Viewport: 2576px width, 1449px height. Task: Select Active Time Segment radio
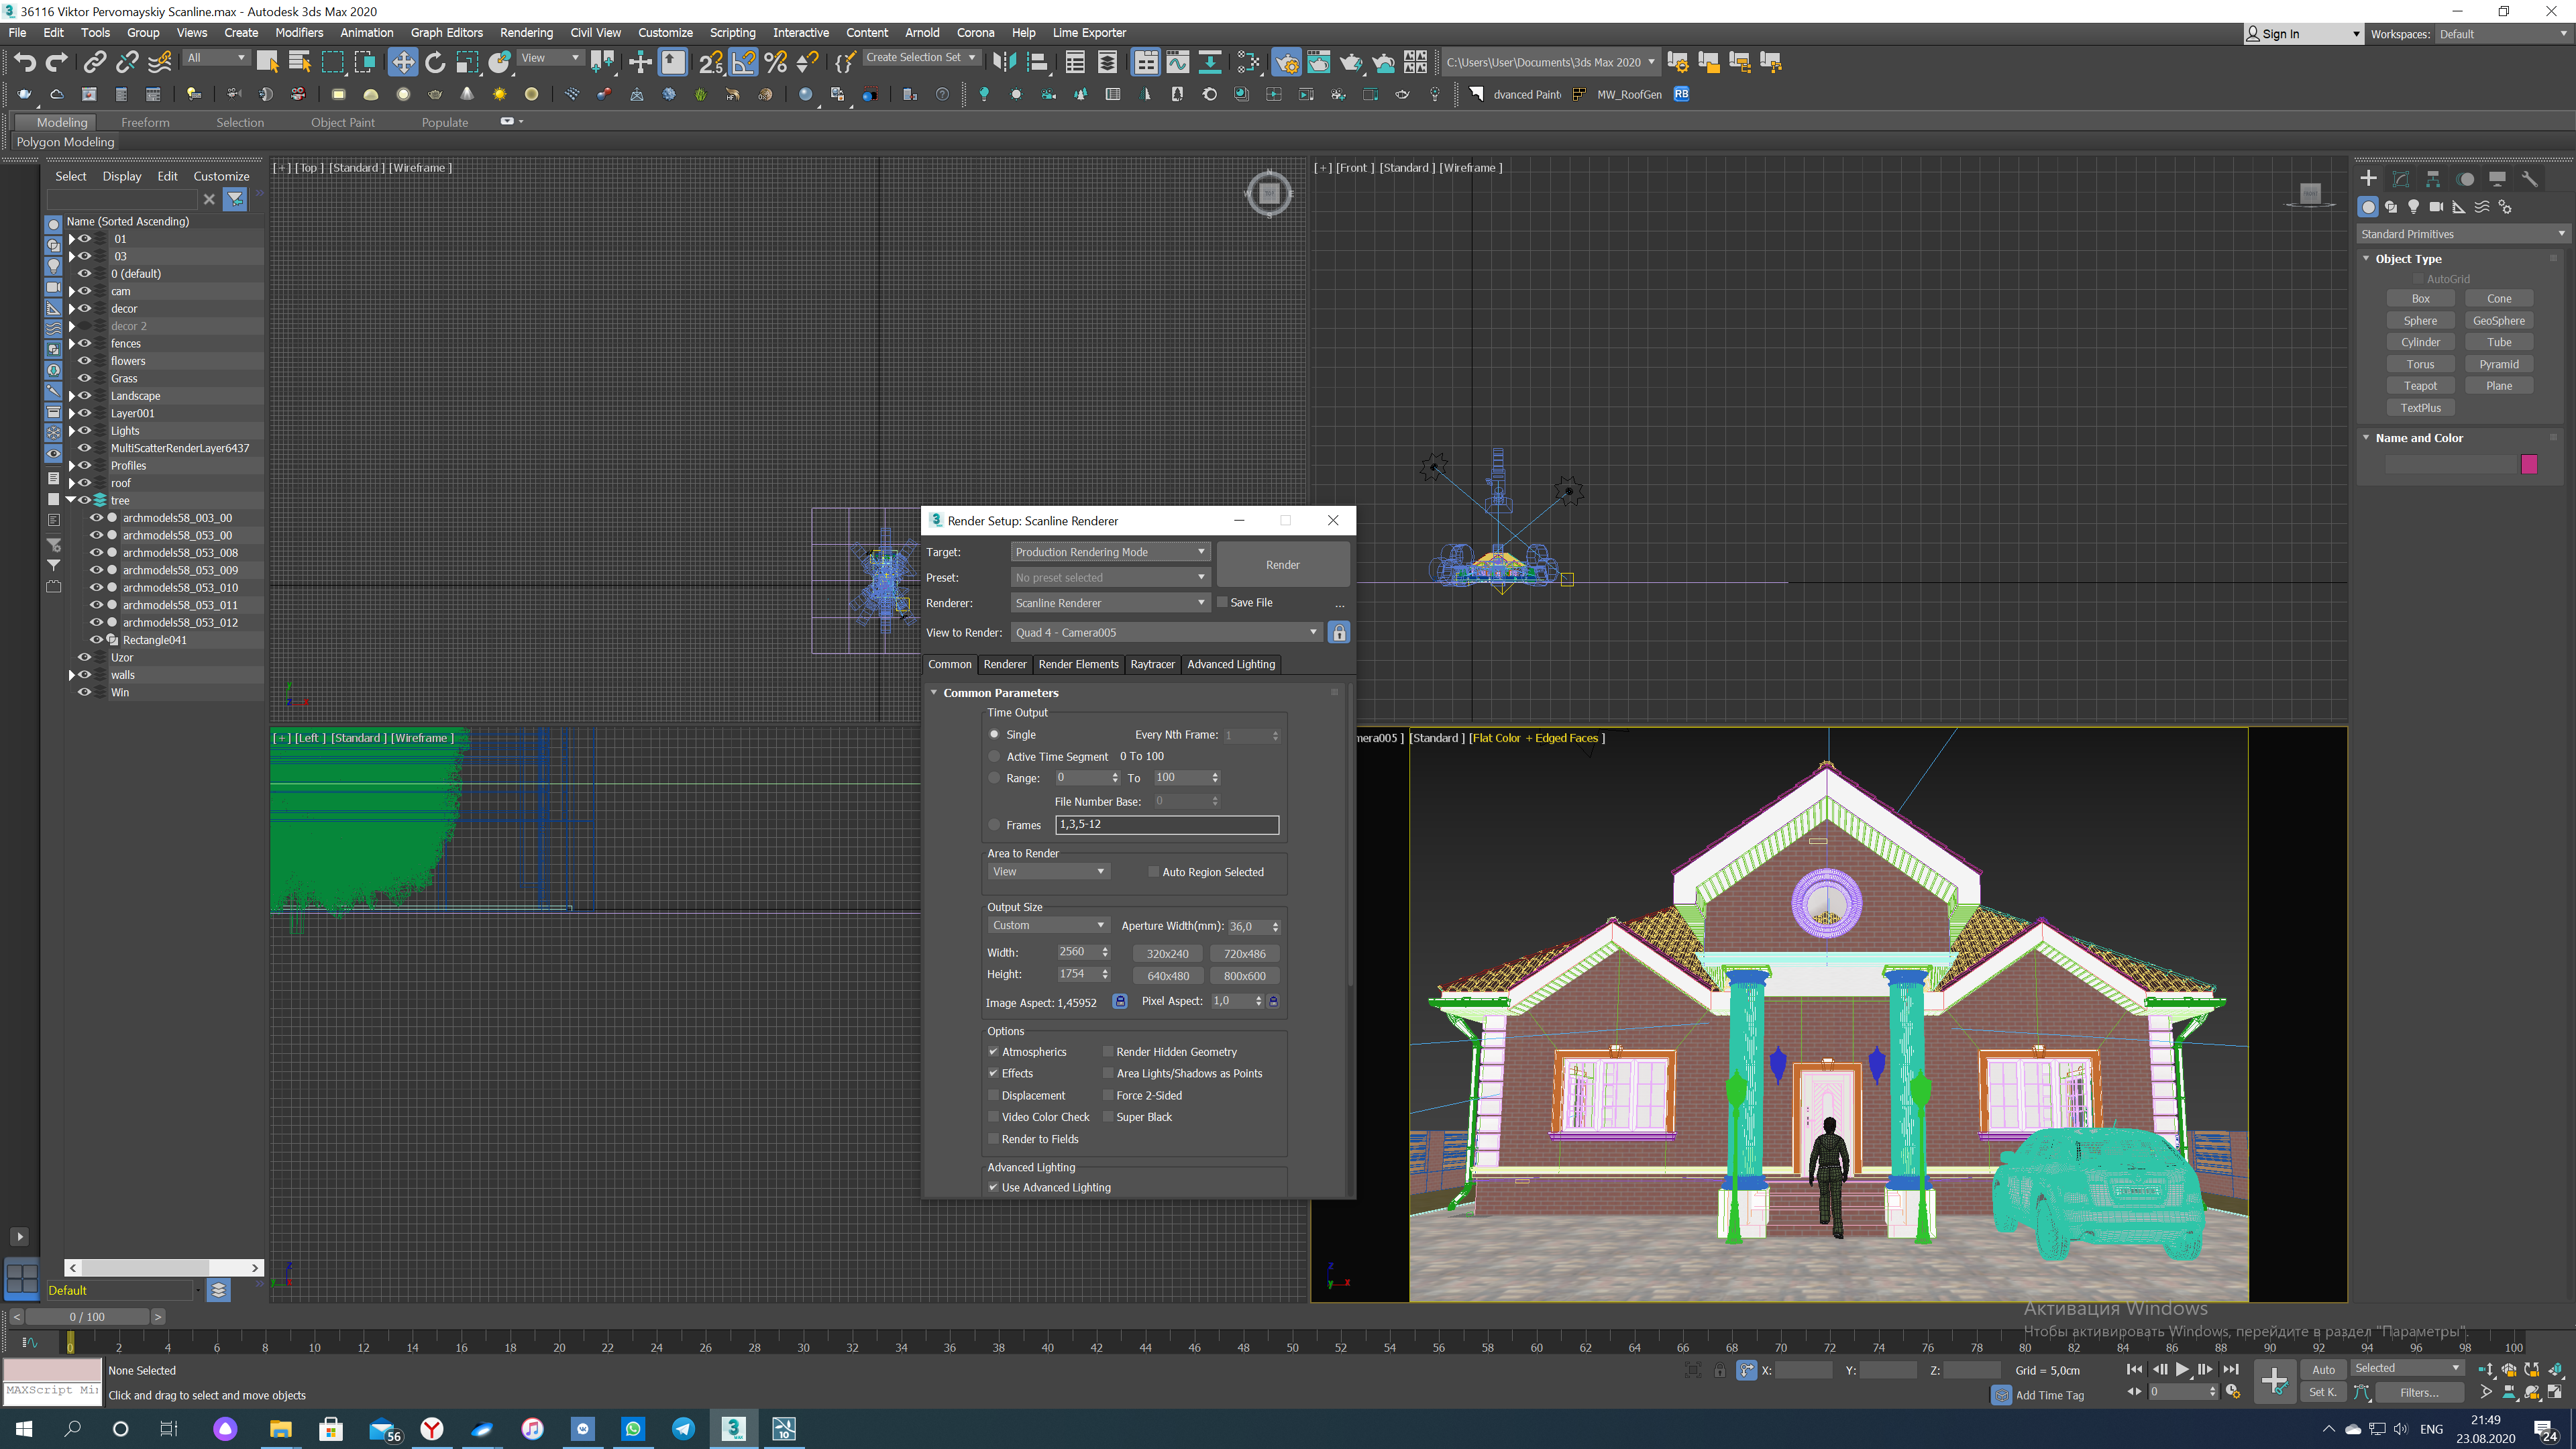(994, 756)
